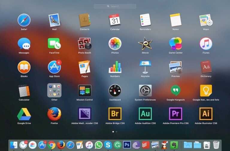This screenshot has height=151, width=230.
Task: Launch Pages from the Launchpad grid
Action: tap(85, 67)
